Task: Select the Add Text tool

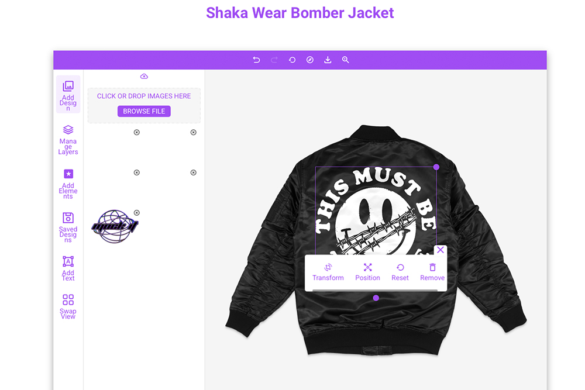Action: [68, 268]
